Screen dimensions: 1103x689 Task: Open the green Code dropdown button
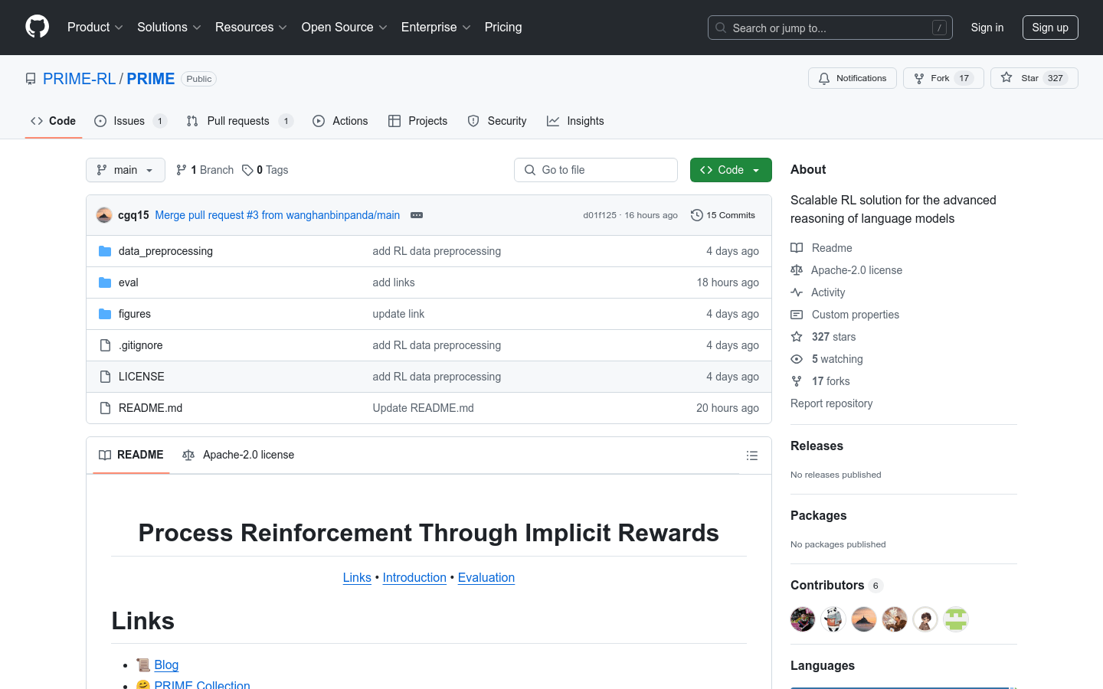[731, 170]
